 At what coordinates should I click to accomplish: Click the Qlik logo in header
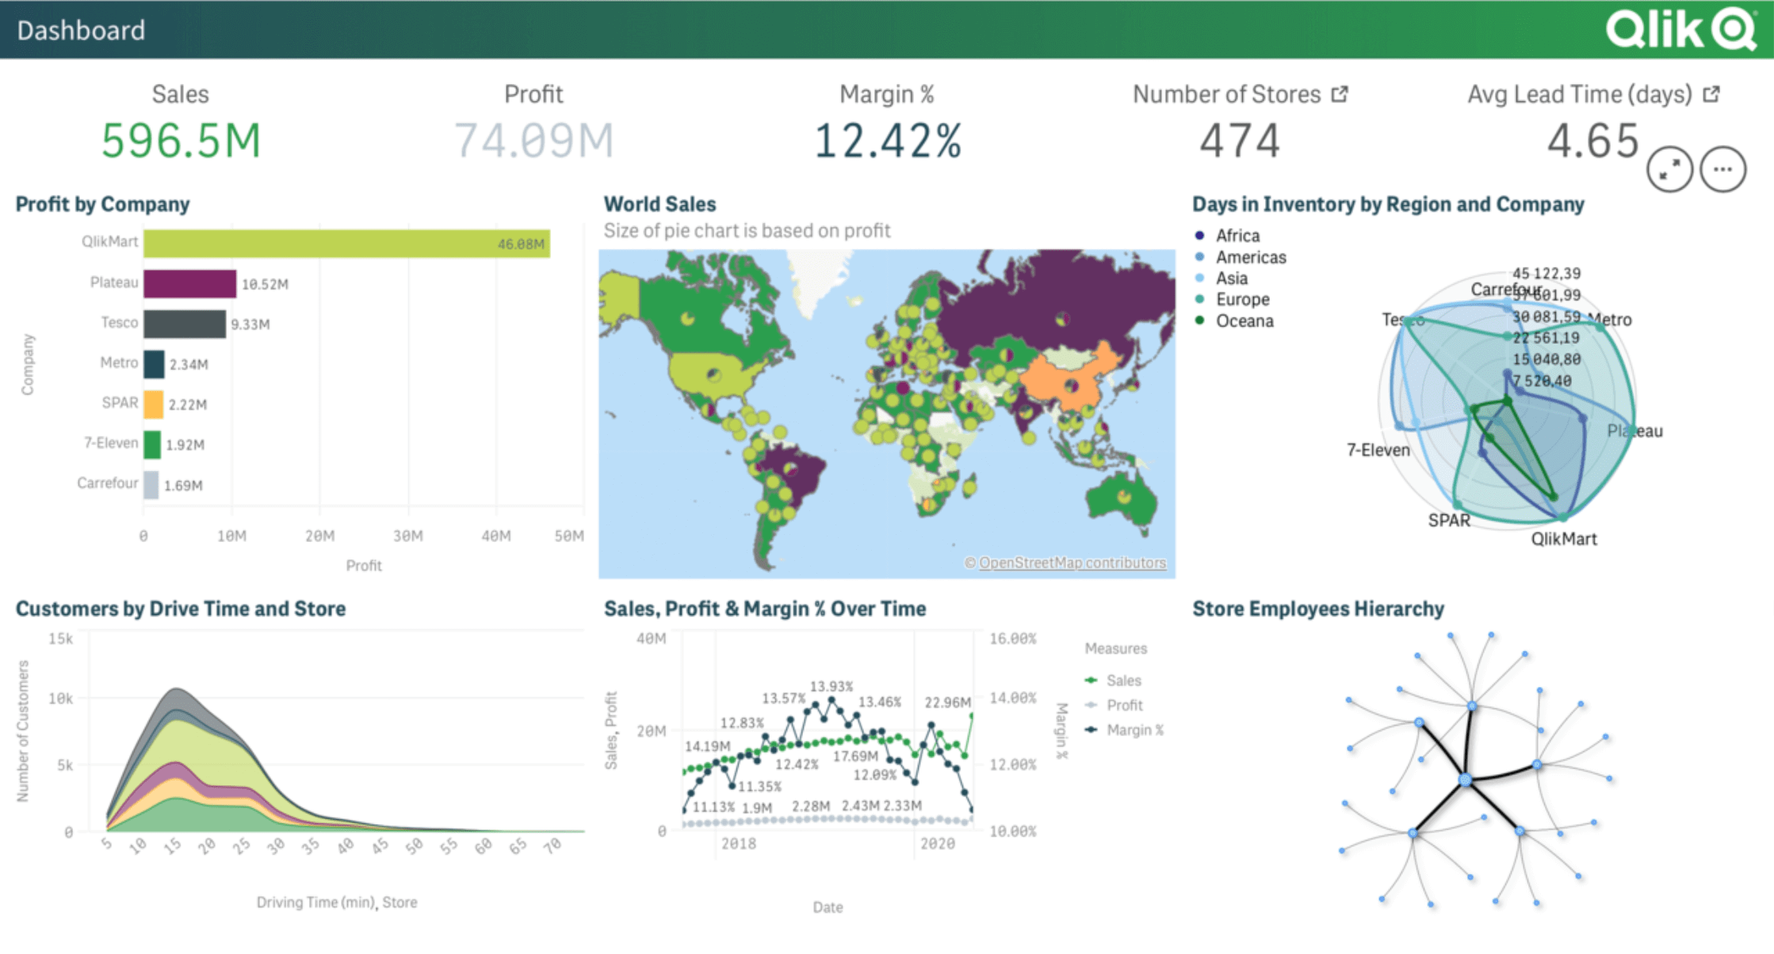click(x=1680, y=29)
